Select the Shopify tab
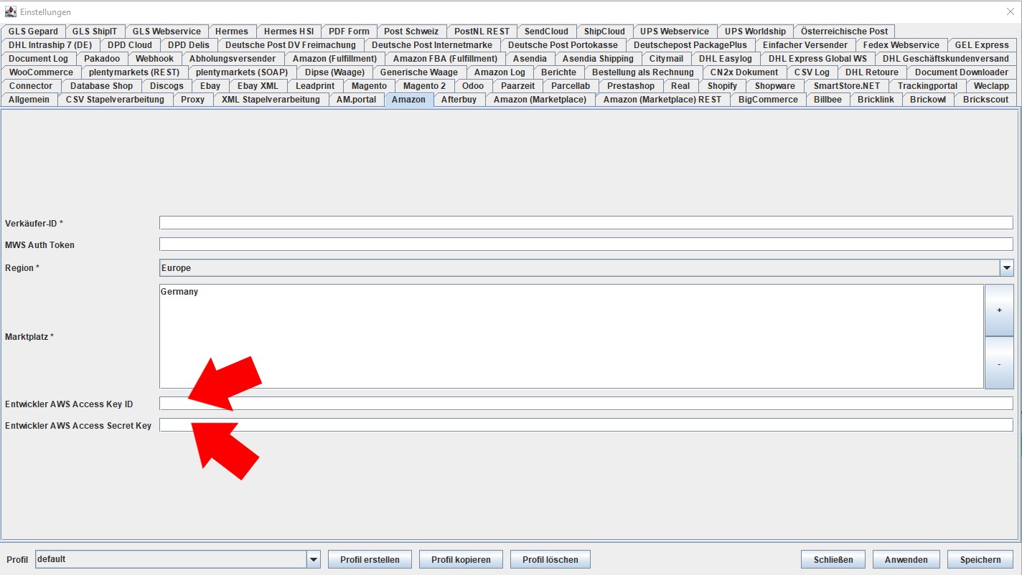This screenshot has height=575, width=1022. [722, 86]
